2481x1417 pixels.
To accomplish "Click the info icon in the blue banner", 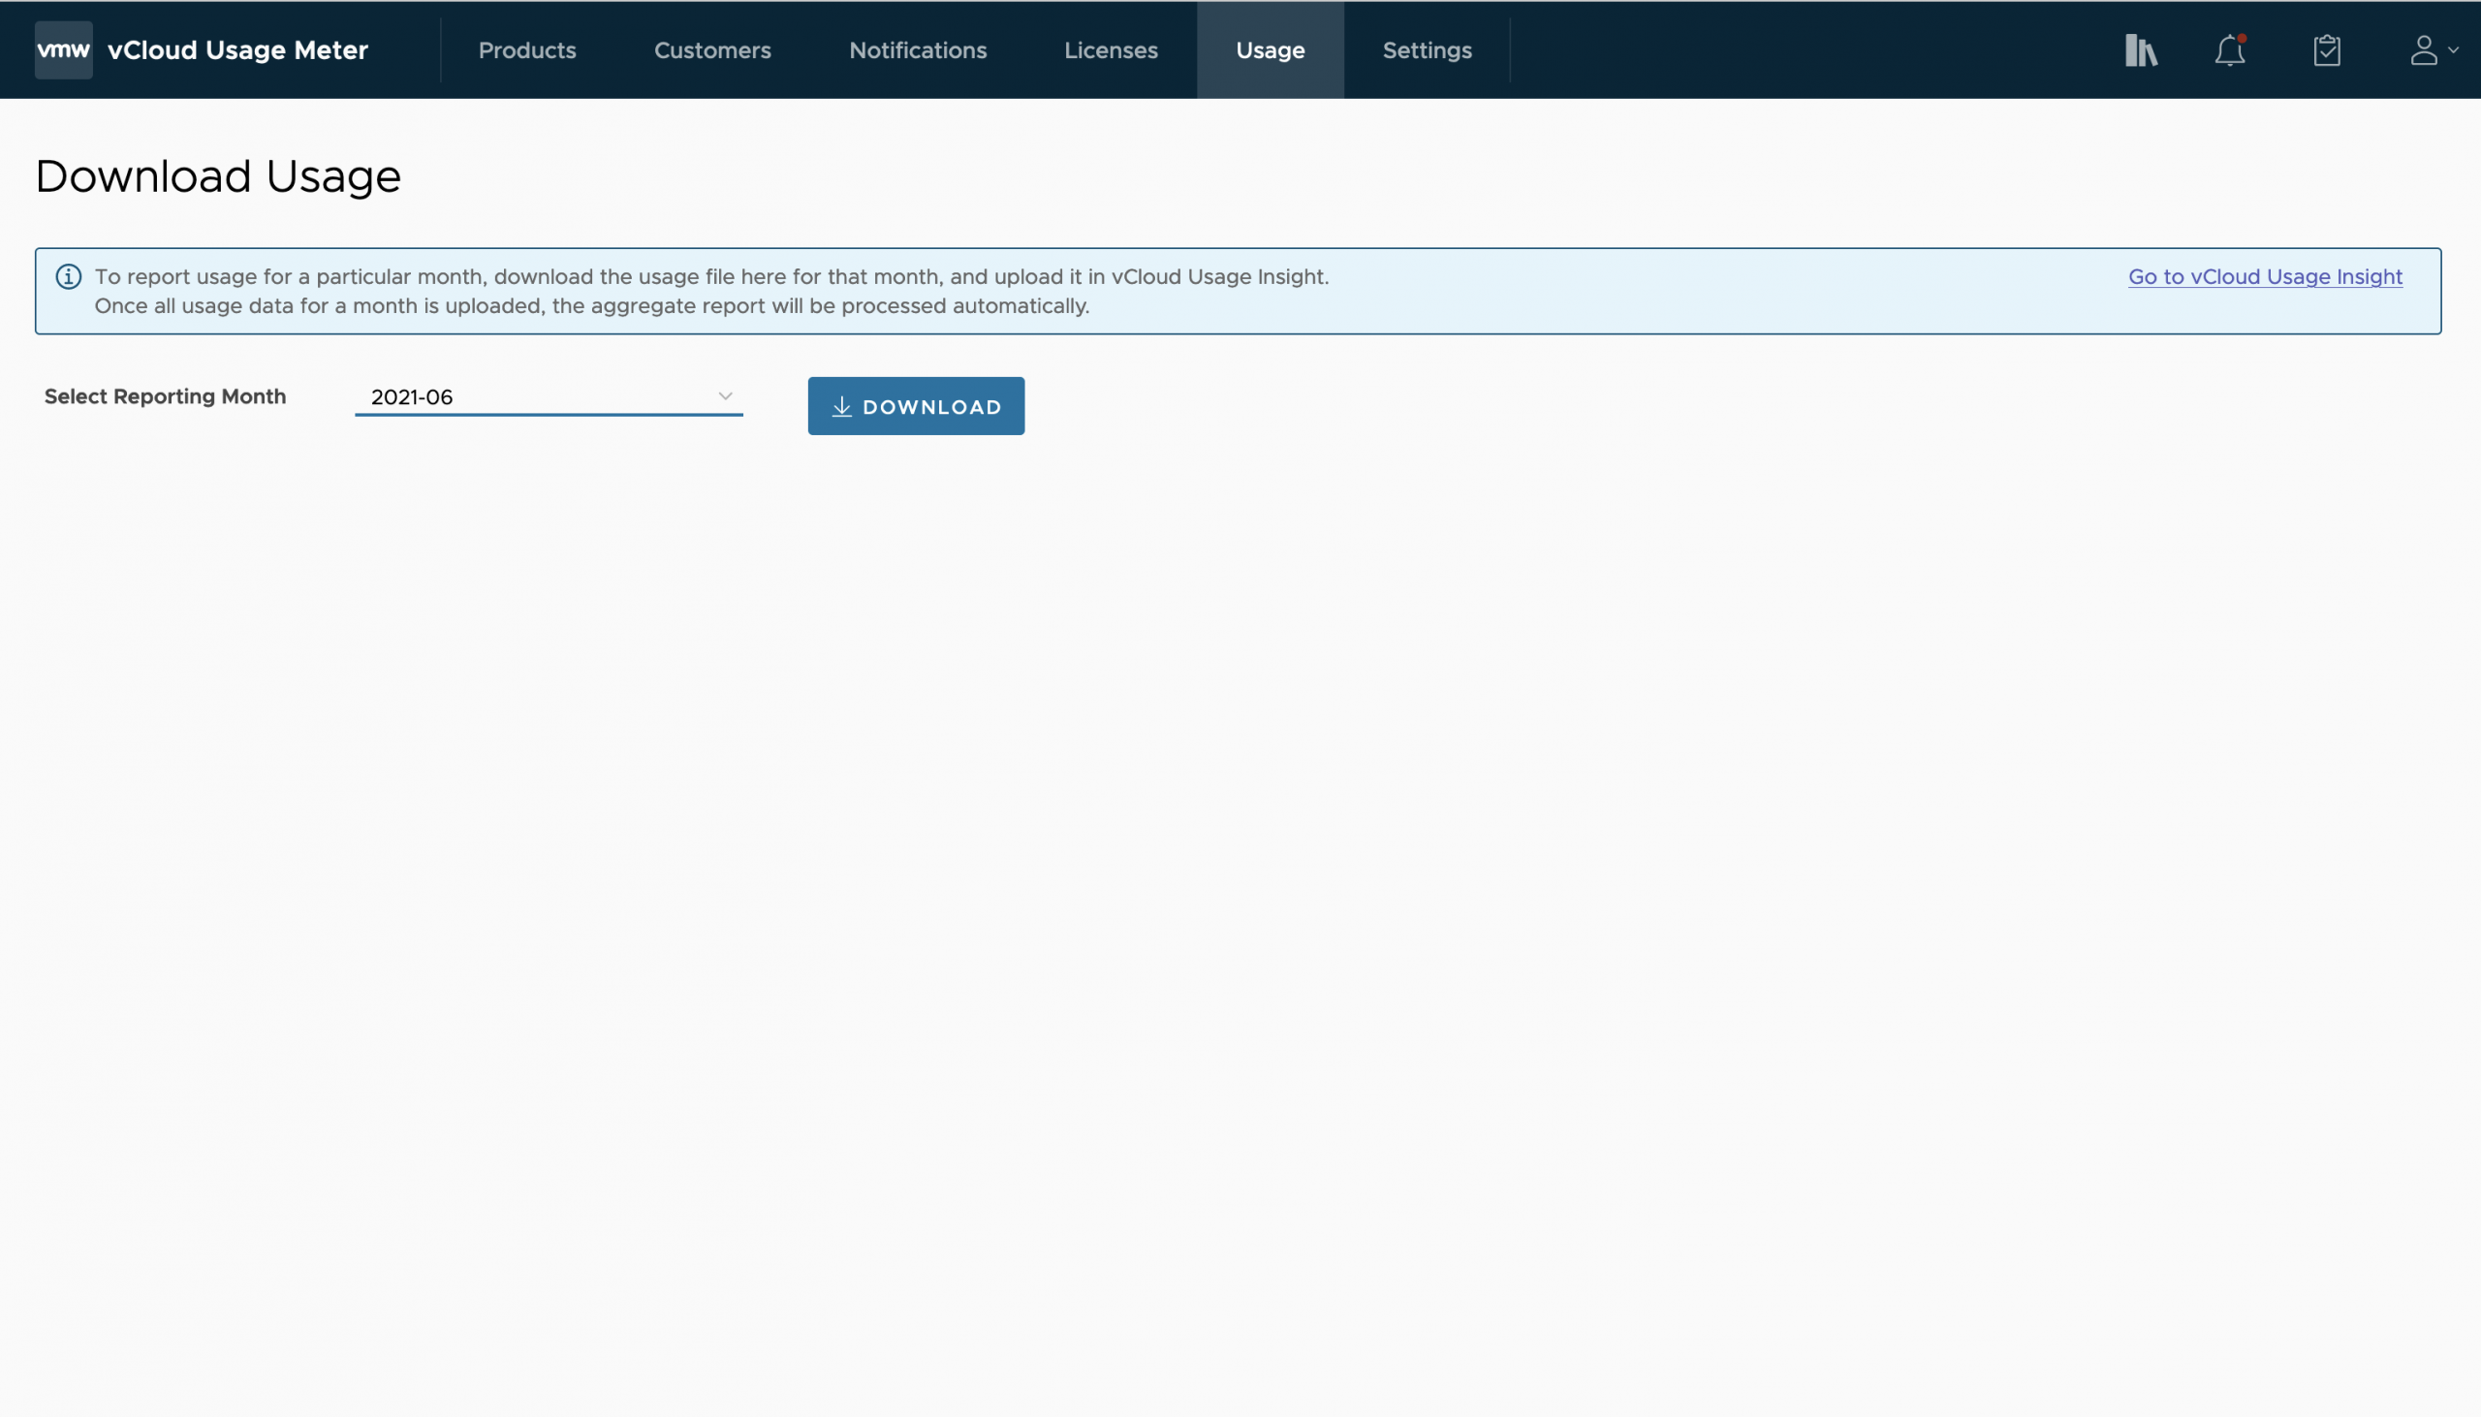I will (x=68, y=277).
